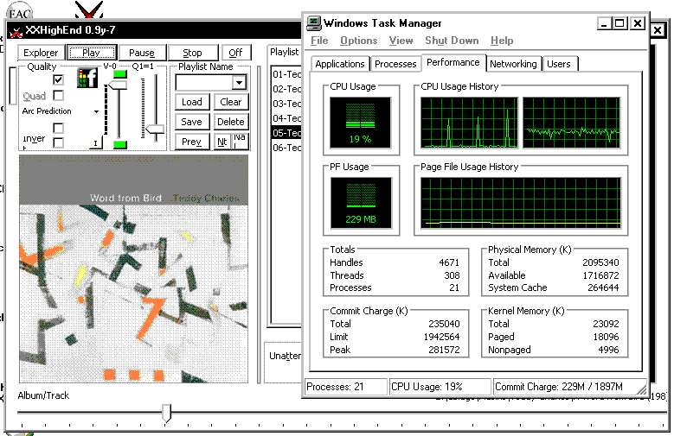Click the Explorer button in XXHighEnd
The height and width of the screenshot is (436, 674).
[41, 53]
